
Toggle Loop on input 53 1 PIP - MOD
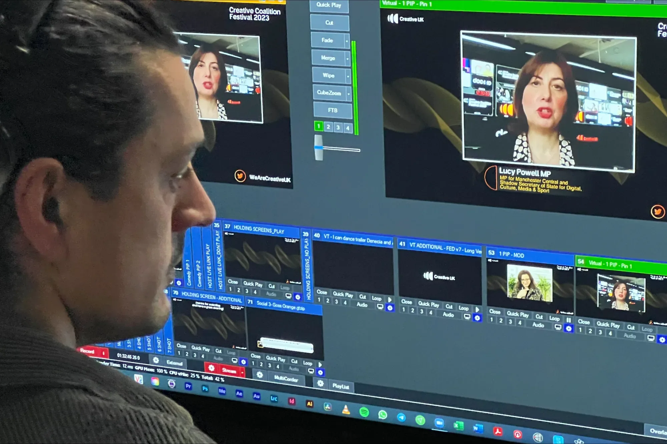pos(555,318)
